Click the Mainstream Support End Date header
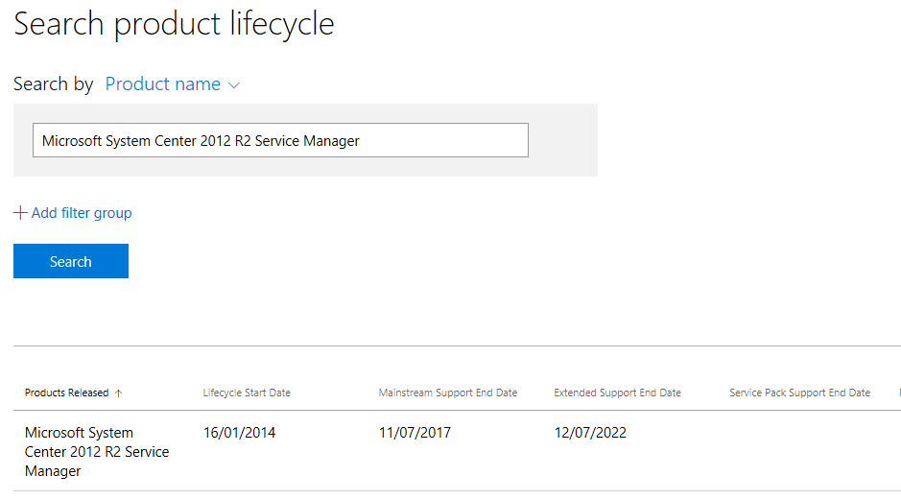The width and height of the screenshot is (901, 500). click(x=448, y=393)
